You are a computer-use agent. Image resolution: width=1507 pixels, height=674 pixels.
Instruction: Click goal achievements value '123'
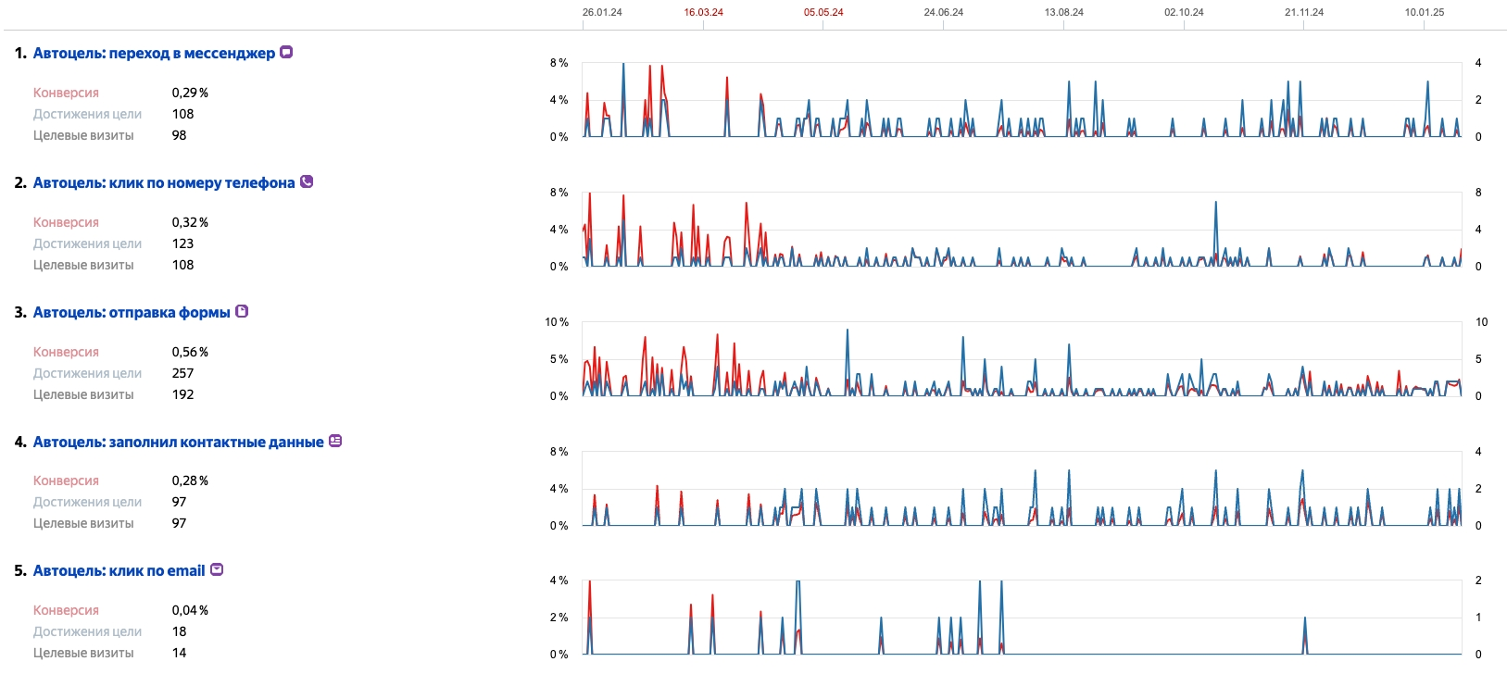coord(182,243)
